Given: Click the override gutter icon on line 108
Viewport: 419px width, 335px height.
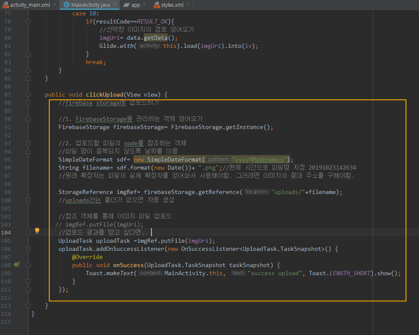Looking at the screenshot, I should (17, 264).
